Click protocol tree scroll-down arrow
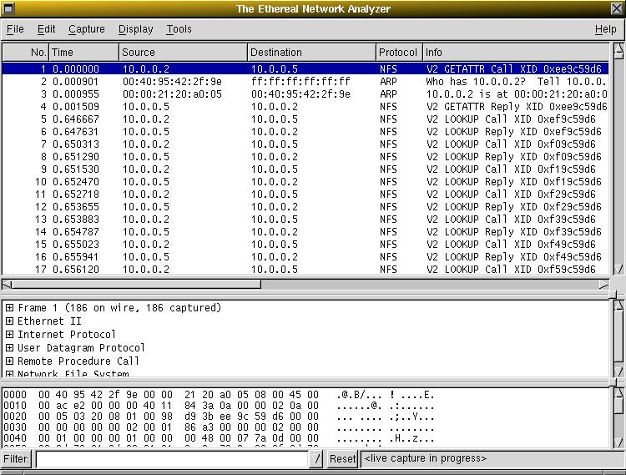626x475 pixels. tap(618, 371)
